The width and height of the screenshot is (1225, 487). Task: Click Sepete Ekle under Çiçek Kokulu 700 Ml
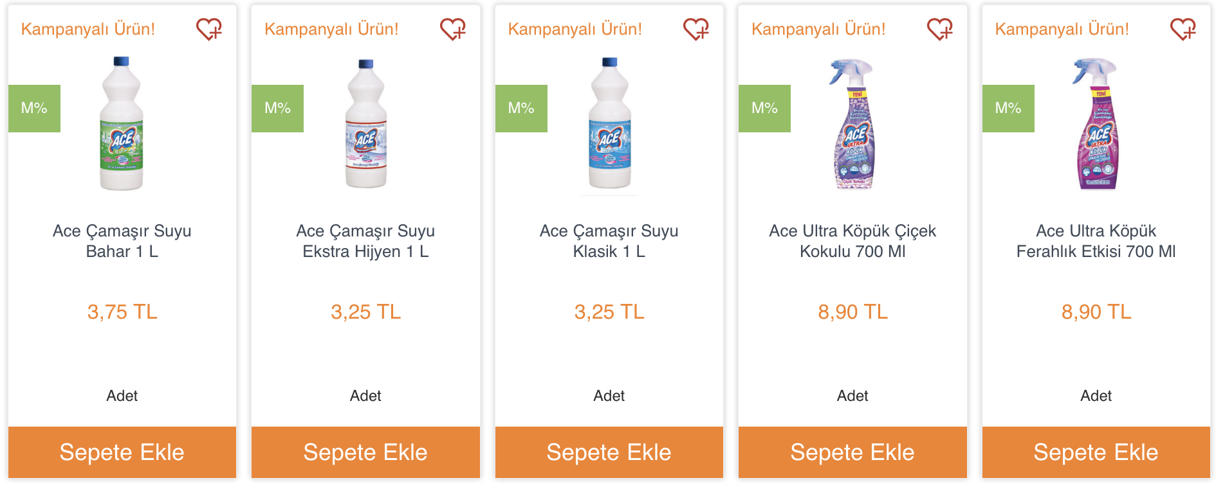852,452
